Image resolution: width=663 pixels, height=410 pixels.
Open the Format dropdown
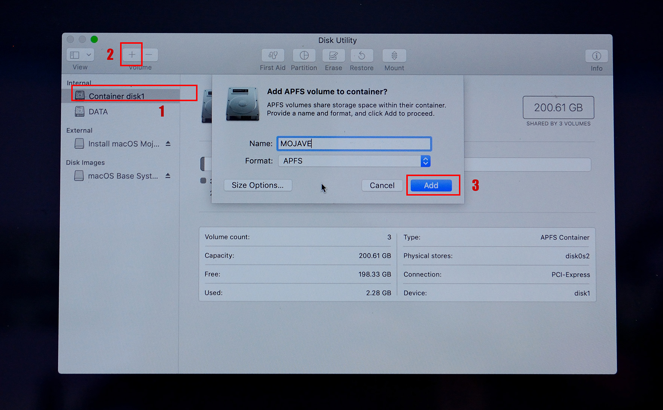[425, 161]
